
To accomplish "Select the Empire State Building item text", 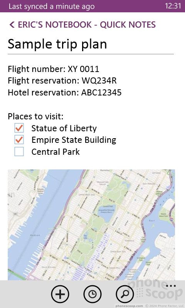I will [x=74, y=140].
